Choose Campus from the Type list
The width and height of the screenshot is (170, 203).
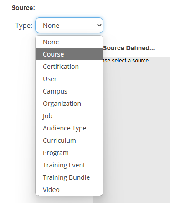click(x=69, y=91)
